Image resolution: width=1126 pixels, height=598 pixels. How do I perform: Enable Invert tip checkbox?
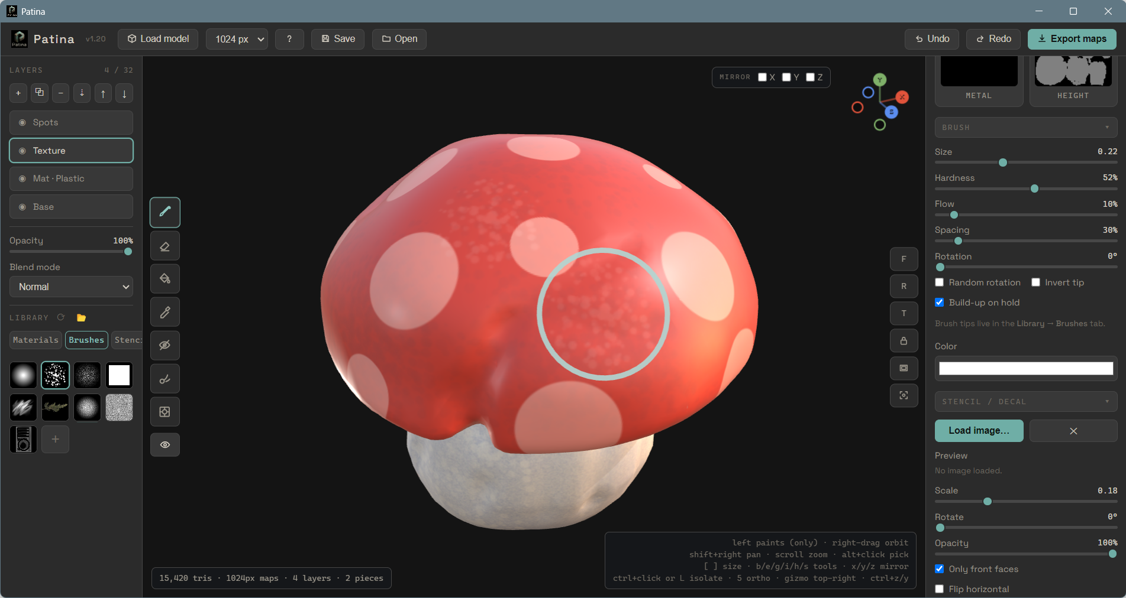[x=1035, y=282]
